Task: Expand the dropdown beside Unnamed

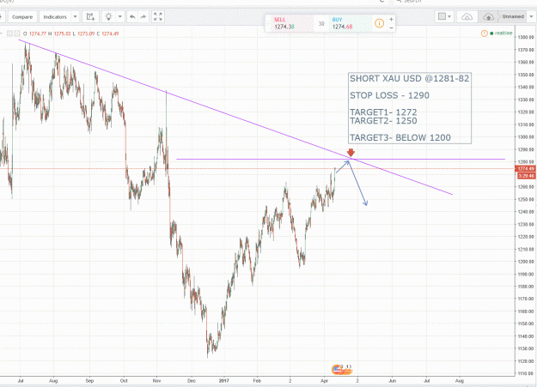Action: (532, 16)
